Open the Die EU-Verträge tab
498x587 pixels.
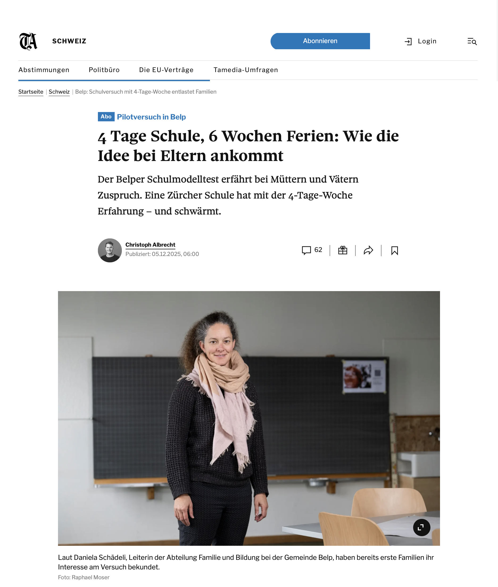tap(166, 70)
